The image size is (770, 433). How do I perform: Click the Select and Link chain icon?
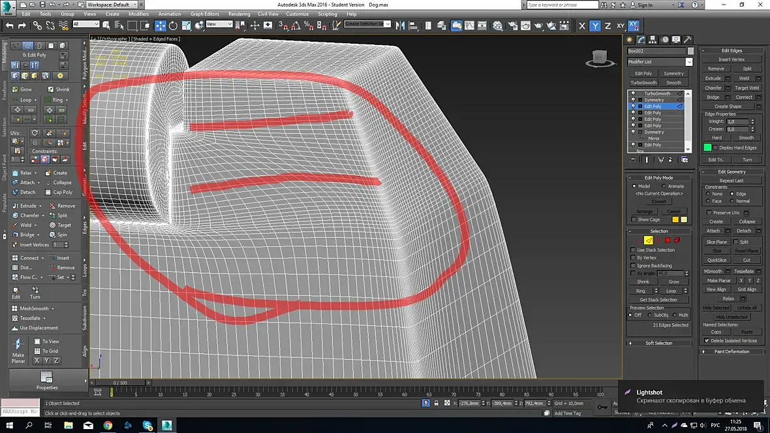pos(37,25)
